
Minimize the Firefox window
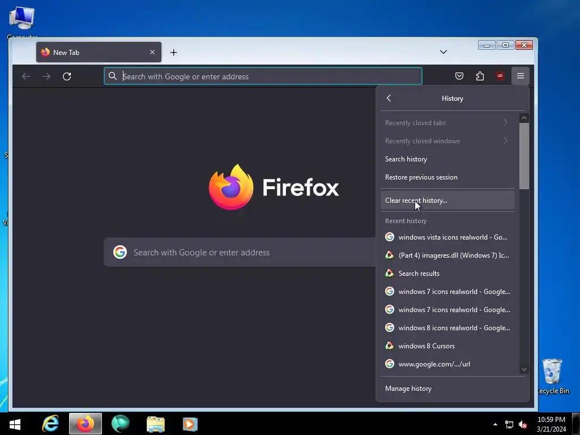click(x=487, y=45)
